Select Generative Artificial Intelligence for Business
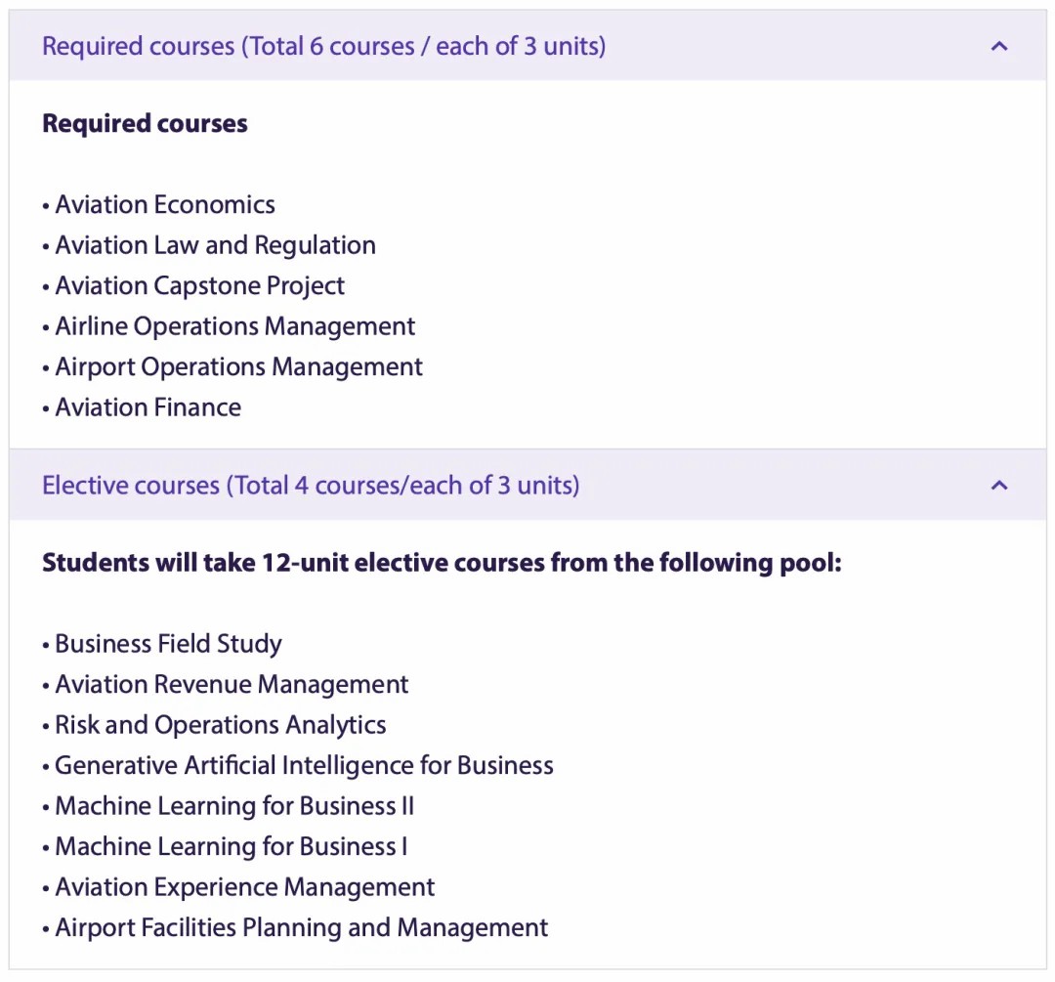This screenshot has width=1055, height=982. [x=304, y=766]
